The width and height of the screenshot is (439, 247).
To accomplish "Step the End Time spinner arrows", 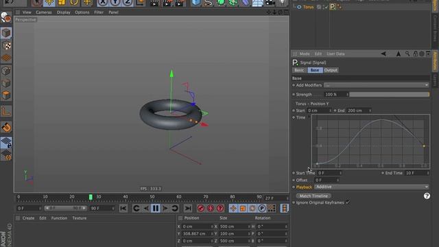I will coord(428,173).
